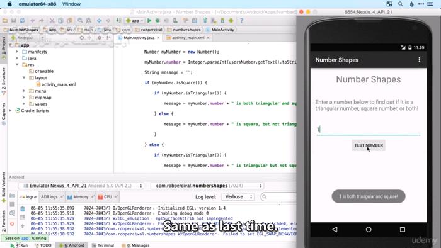The image size is (441, 248).
Task: Click the AVD Manager icon
Action: pos(214,21)
